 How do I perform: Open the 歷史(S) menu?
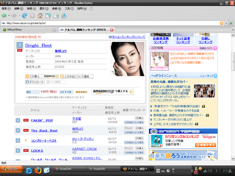tap(44, 8)
